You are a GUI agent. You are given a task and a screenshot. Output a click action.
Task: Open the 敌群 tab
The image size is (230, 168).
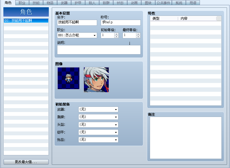[106, 3]
